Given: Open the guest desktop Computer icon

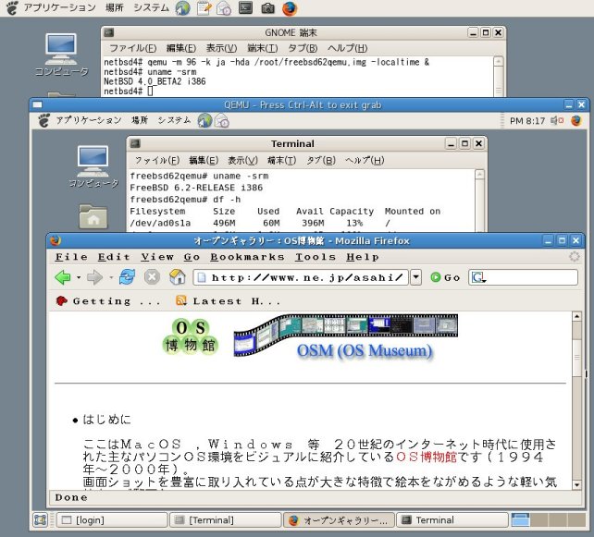Looking at the screenshot, I should [93, 166].
